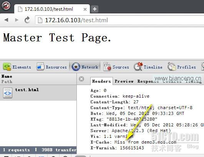Open the Sources panel icon
Image resolution: width=204 pixels, height=157 pixels.
[x=107, y=67]
